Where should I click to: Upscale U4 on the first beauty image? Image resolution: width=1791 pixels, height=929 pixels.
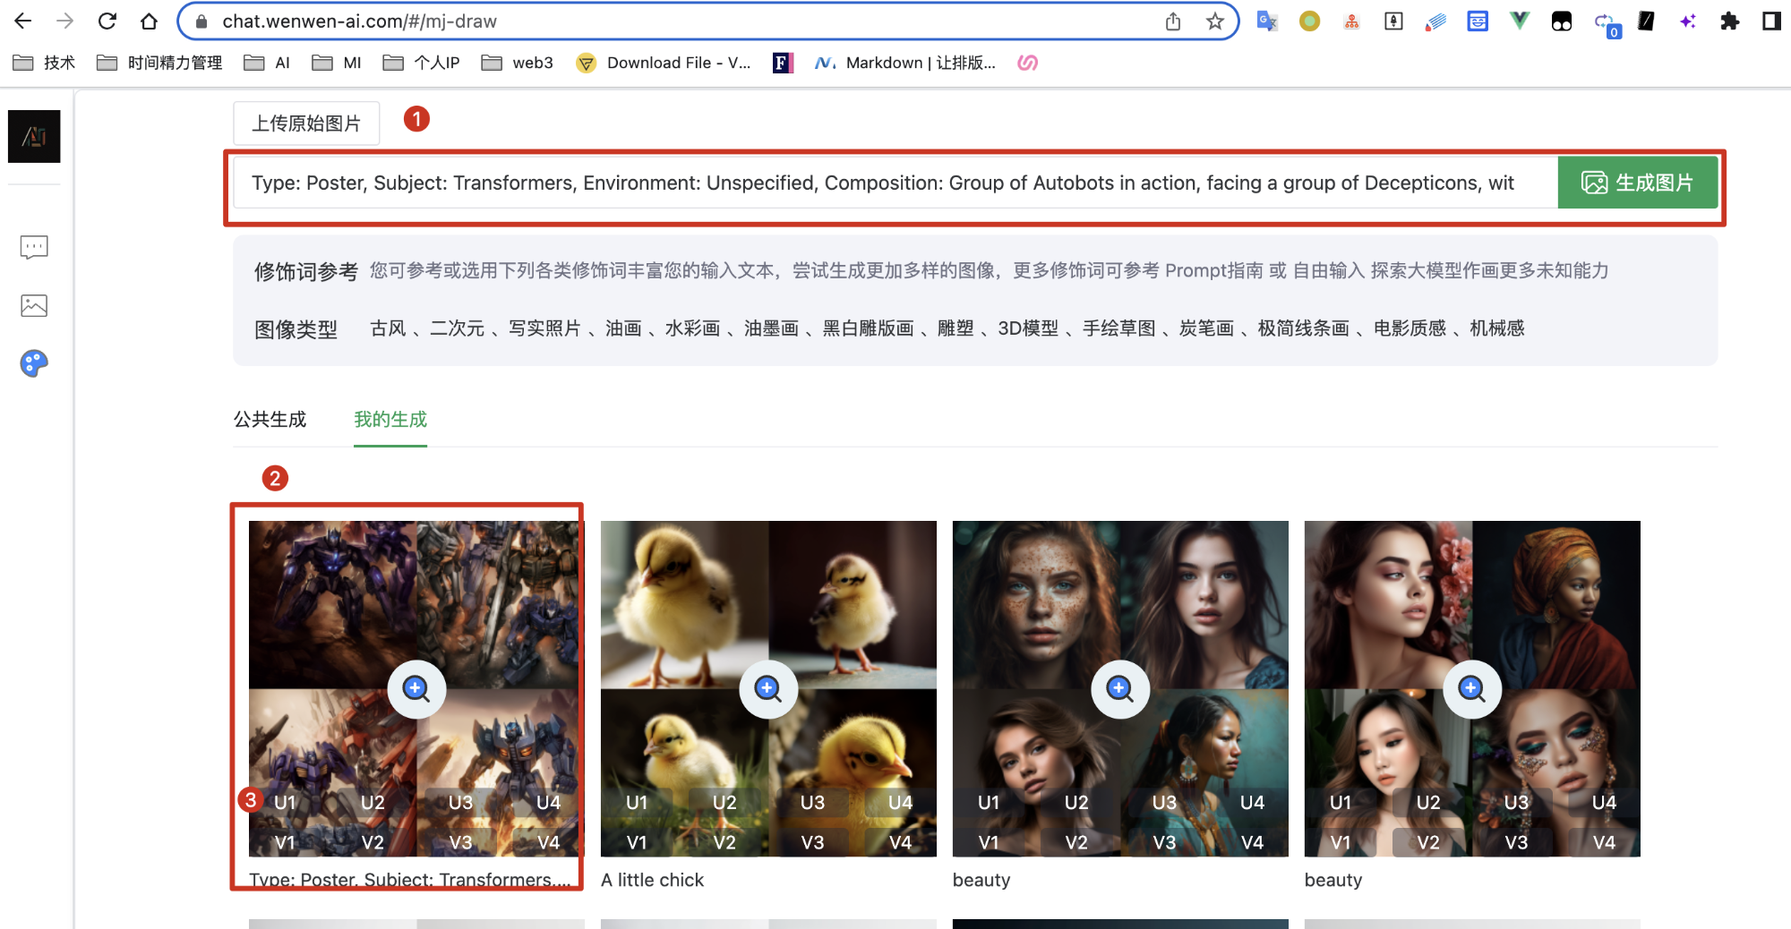[1252, 803]
